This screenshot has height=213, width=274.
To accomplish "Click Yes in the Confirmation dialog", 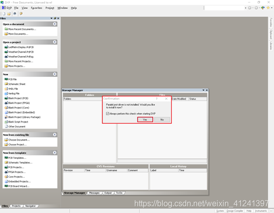I will click(145, 120).
